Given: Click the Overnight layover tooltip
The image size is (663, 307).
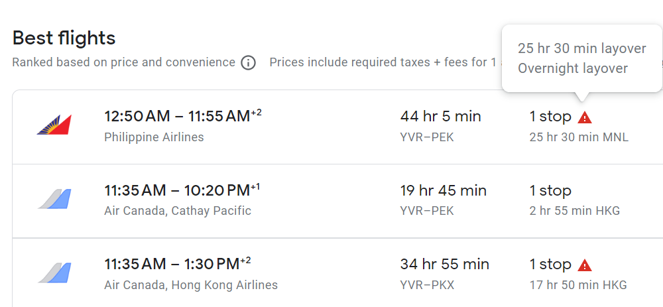Looking at the screenshot, I should click(572, 68).
